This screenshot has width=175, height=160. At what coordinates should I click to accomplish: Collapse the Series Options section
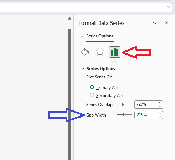(x=83, y=69)
